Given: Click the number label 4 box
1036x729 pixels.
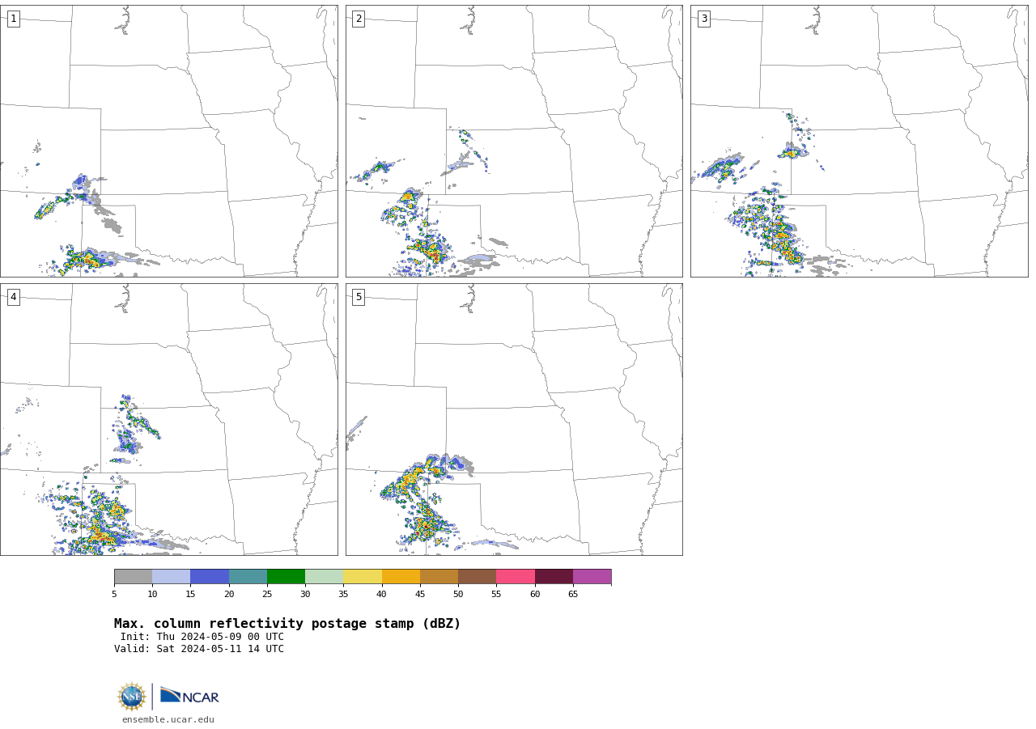Looking at the screenshot, I should click(13, 297).
